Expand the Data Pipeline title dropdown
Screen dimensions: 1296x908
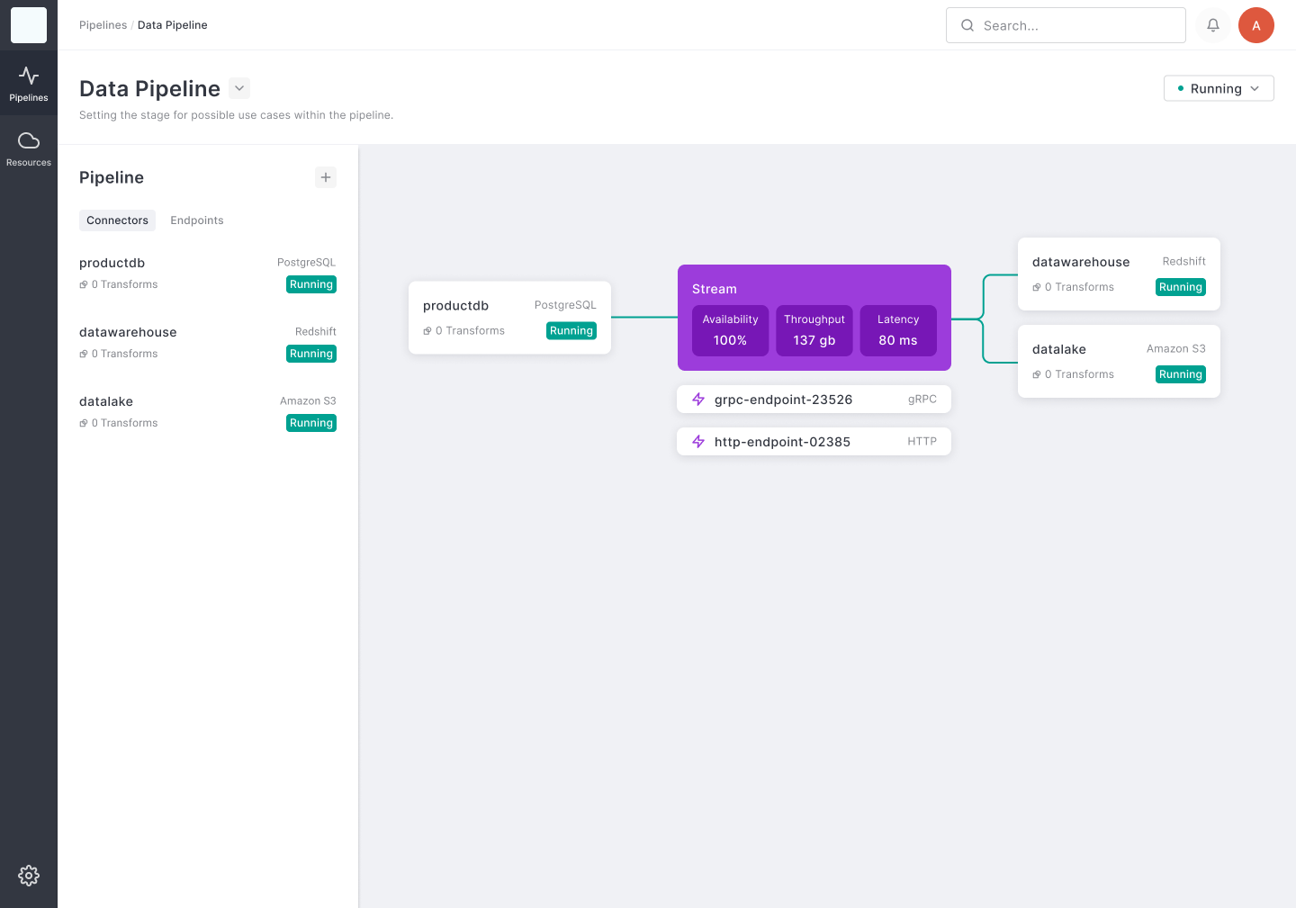point(239,88)
